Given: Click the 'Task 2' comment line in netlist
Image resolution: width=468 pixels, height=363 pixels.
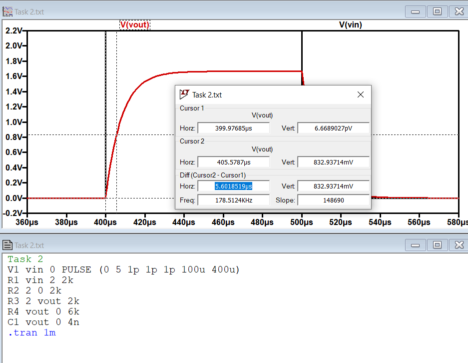Looking at the screenshot, I should (25, 259).
